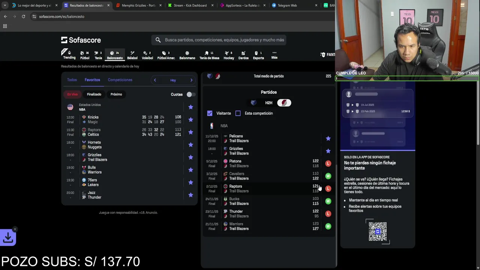Select the Esports icon
480x270 pixels.
click(258, 55)
